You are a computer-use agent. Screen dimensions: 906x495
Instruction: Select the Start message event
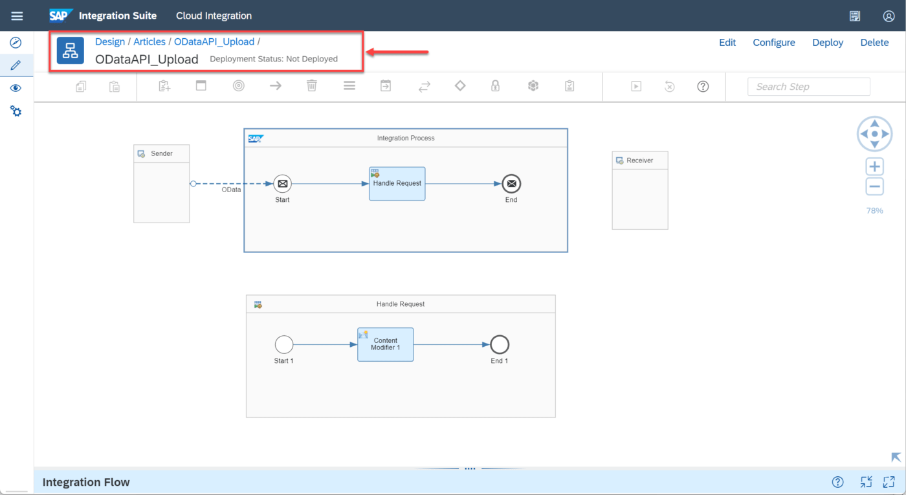(282, 184)
